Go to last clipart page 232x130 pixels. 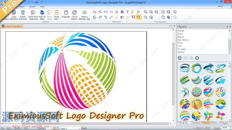click(x=197, y=58)
